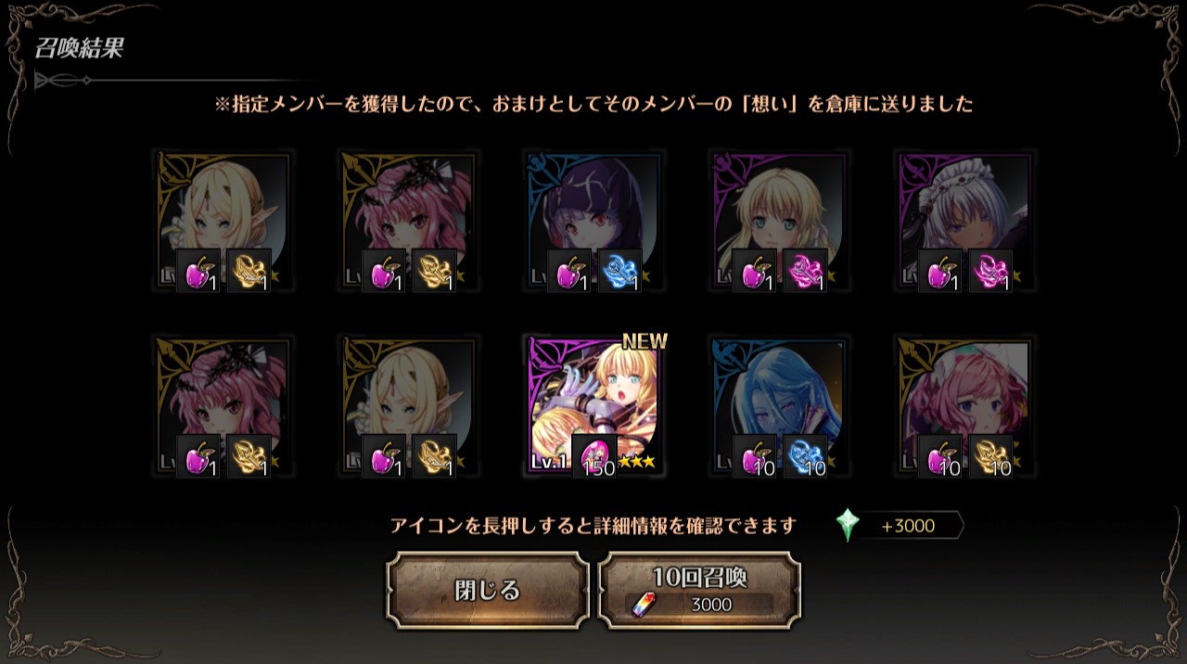
Task: Click blue feather 10 icon on blue-haired card
Action: pyautogui.click(x=805, y=456)
